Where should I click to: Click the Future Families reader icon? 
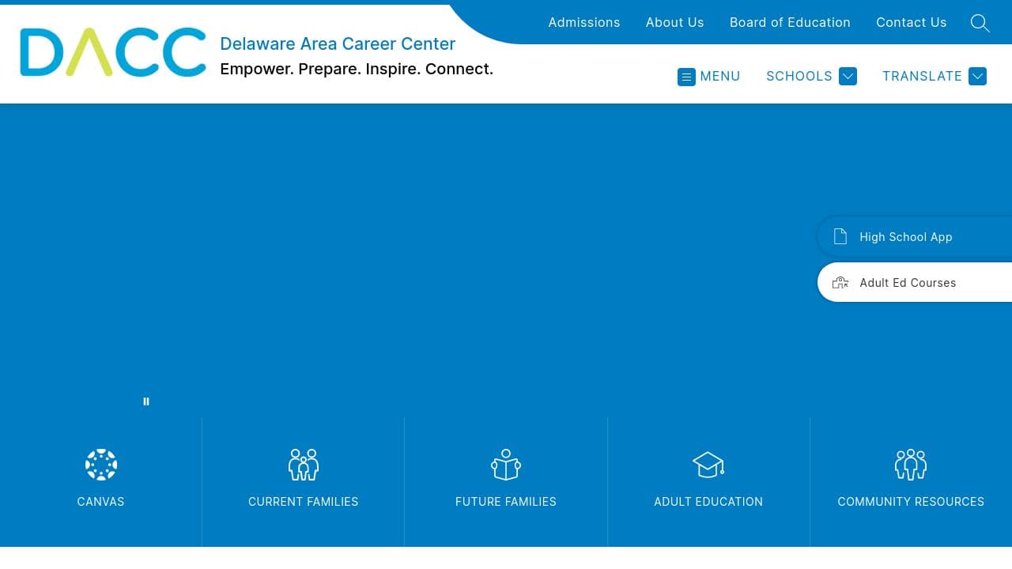(505, 465)
